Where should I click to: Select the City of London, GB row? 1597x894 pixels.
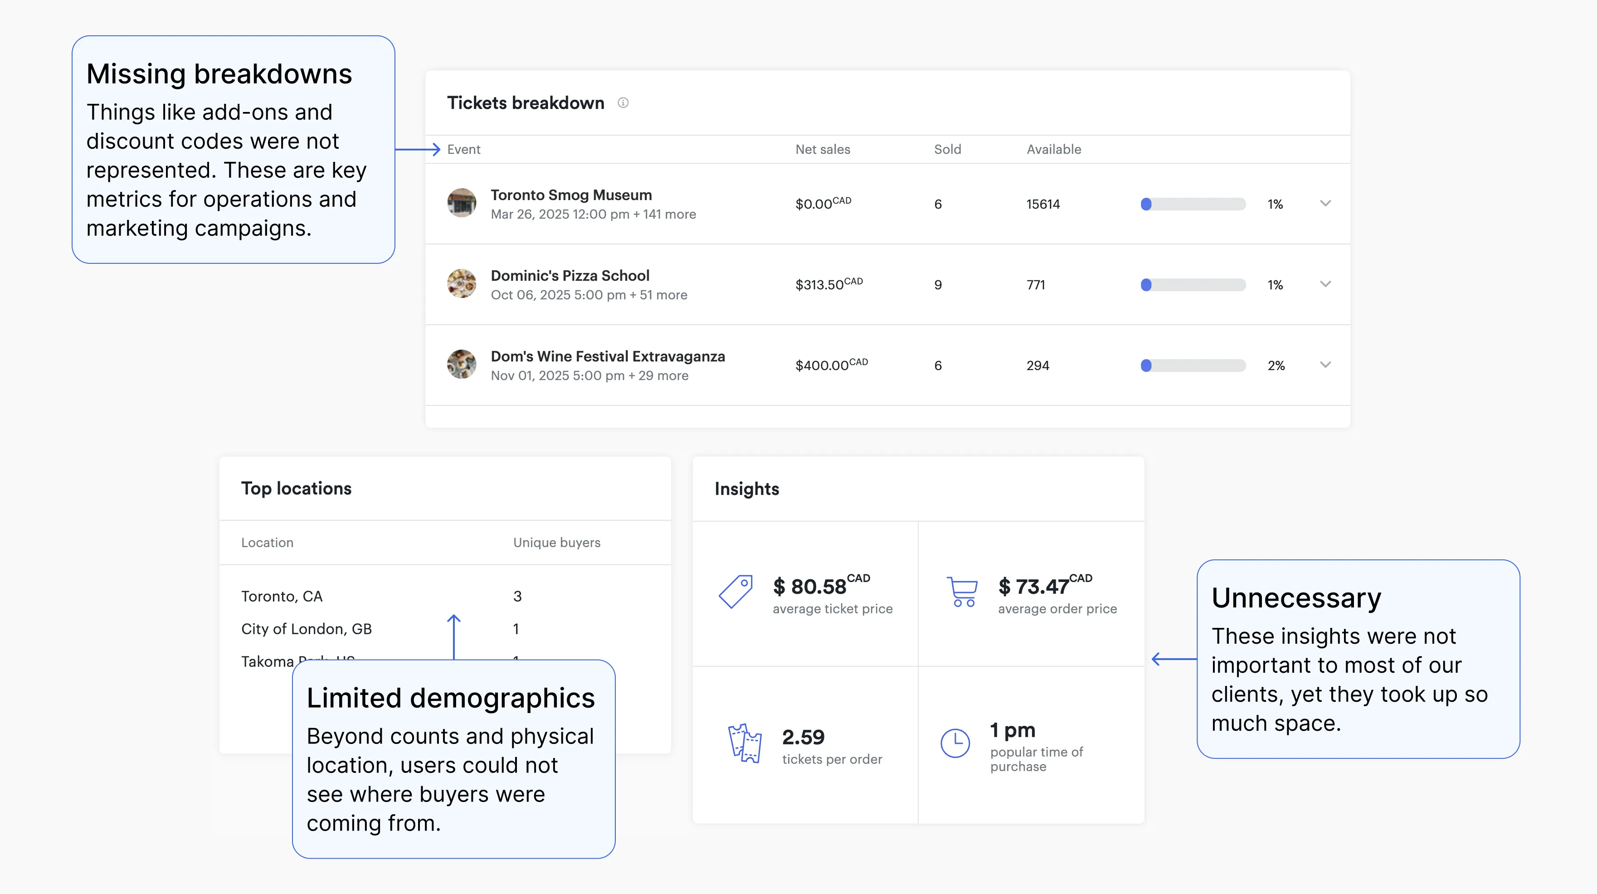tap(306, 629)
